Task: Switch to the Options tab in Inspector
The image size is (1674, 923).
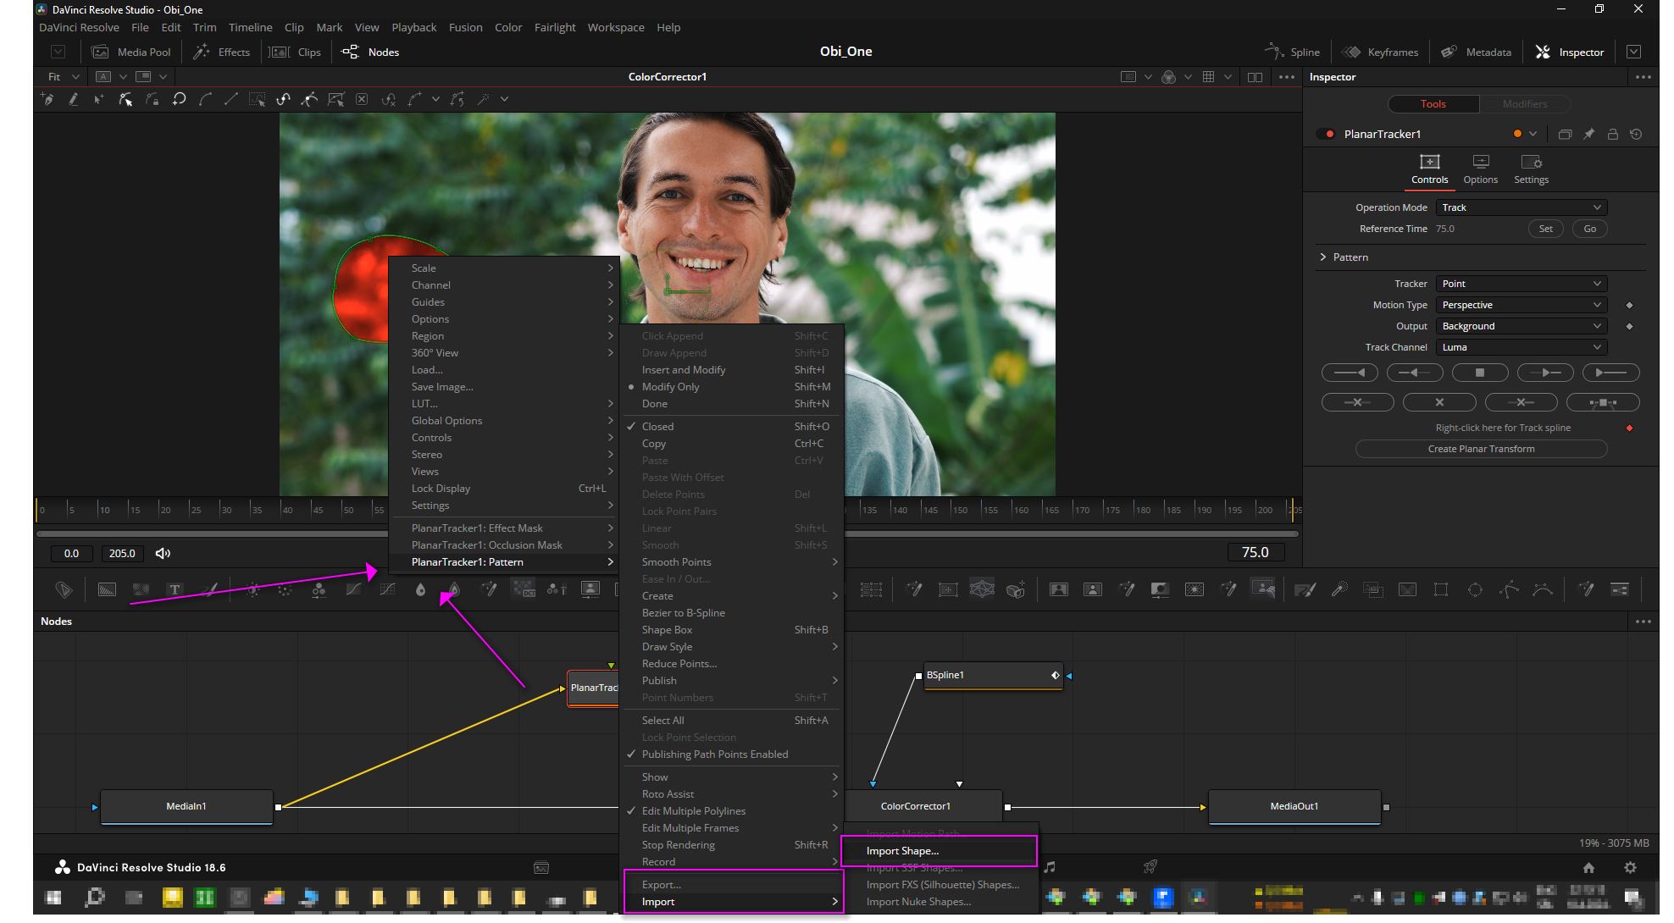Action: pyautogui.click(x=1480, y=169)
